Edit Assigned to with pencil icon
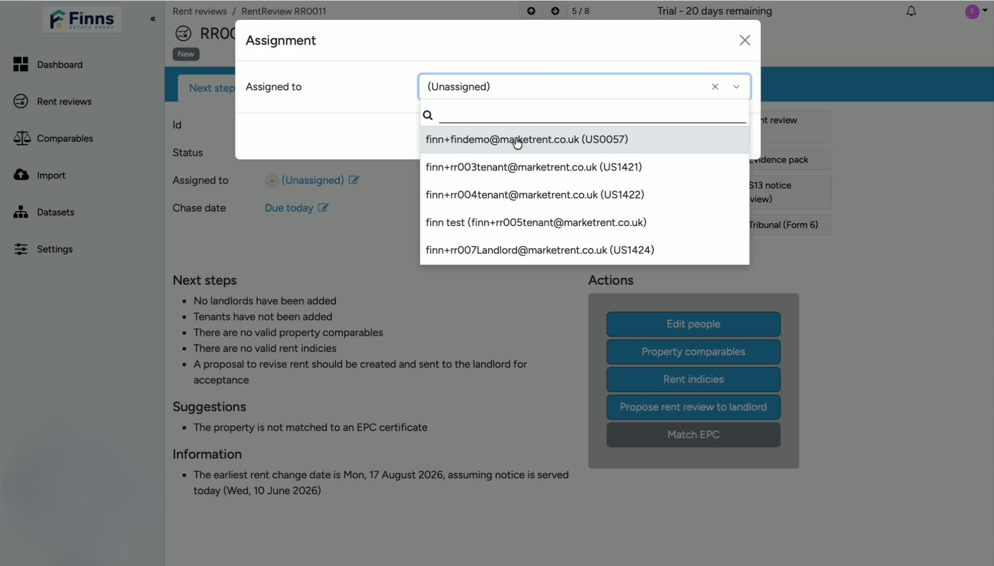Image resolution: width=994 pixels, height=566 pixels. coord(354,180)
